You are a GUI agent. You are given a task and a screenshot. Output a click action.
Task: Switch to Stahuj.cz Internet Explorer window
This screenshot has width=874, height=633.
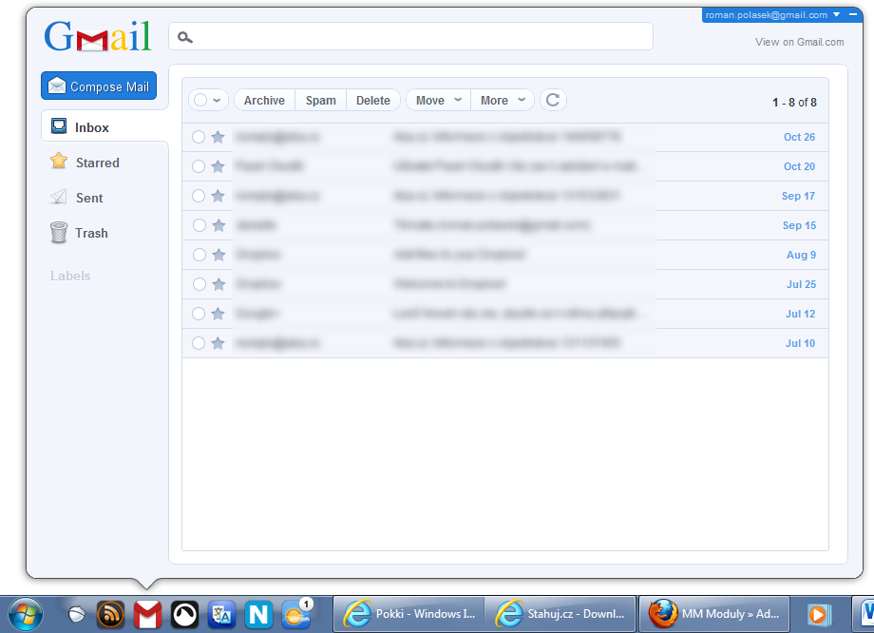pyautogui.click(x=560, y=614)
